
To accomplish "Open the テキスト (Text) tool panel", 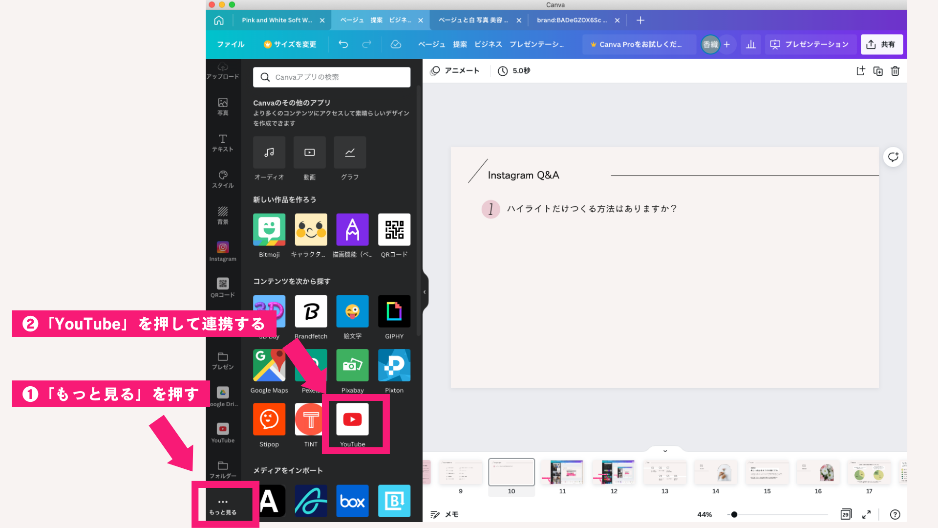I will (223, 143).
